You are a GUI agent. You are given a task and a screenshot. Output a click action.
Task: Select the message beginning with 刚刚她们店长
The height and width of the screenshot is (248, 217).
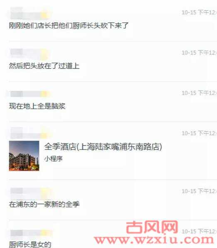(x=68, y=26)
